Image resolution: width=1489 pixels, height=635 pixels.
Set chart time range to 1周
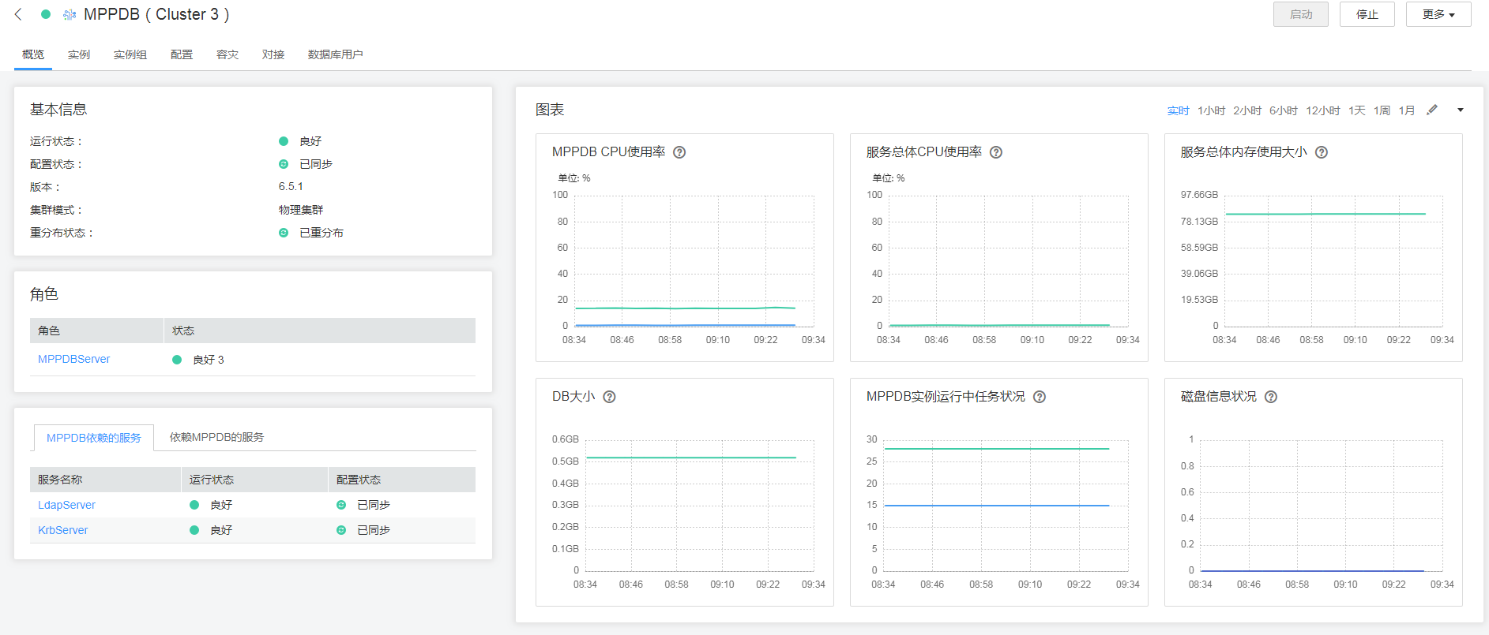tap(1382, 110)
